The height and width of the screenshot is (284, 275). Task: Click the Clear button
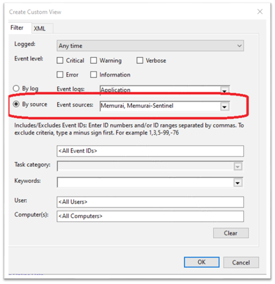(231, 233)
